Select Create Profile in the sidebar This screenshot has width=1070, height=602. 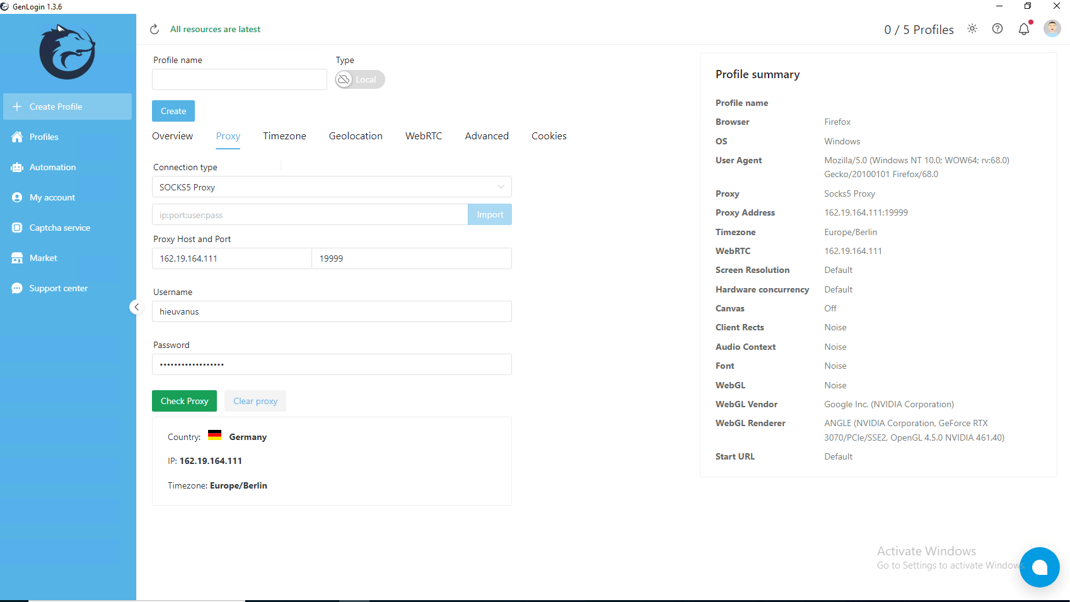click(67, 107)
